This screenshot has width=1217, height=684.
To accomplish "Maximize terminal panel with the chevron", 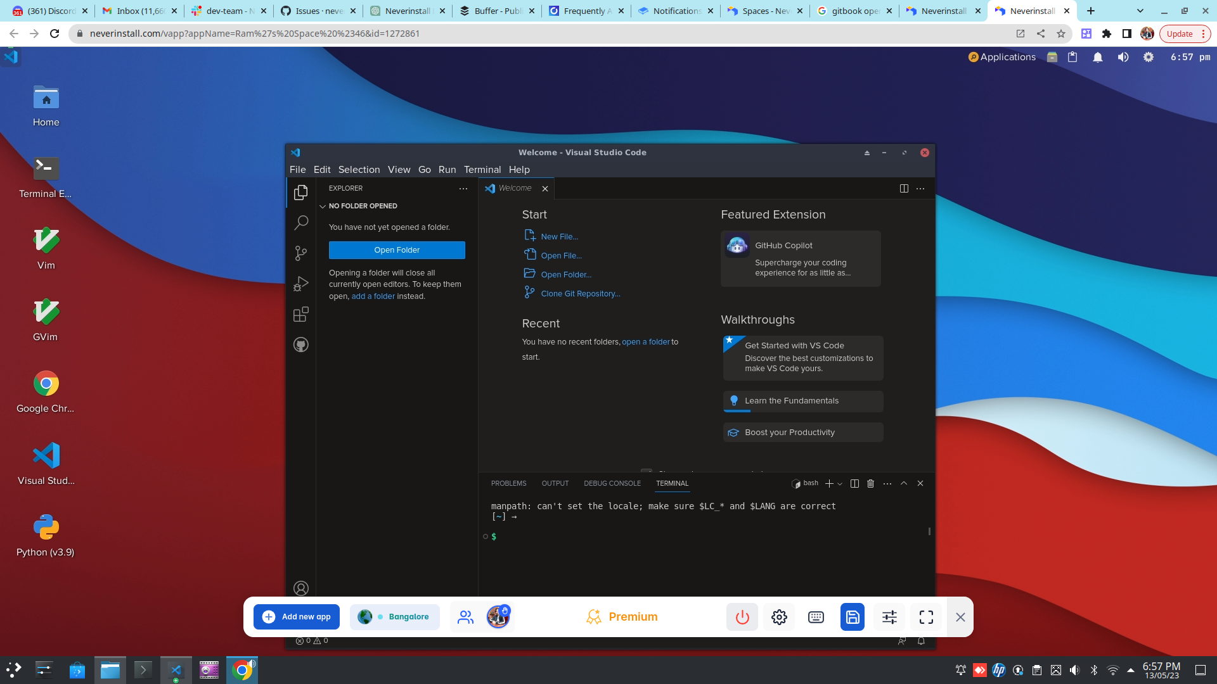I will (904, 483).
